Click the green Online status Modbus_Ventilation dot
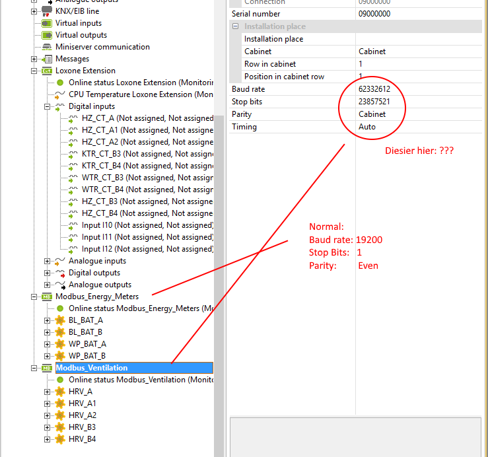 coord(60,380)
